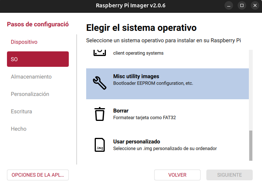This screenshot has height=185, width=262.
Task: Click the trash can Borrar icon
Action: 99,114
